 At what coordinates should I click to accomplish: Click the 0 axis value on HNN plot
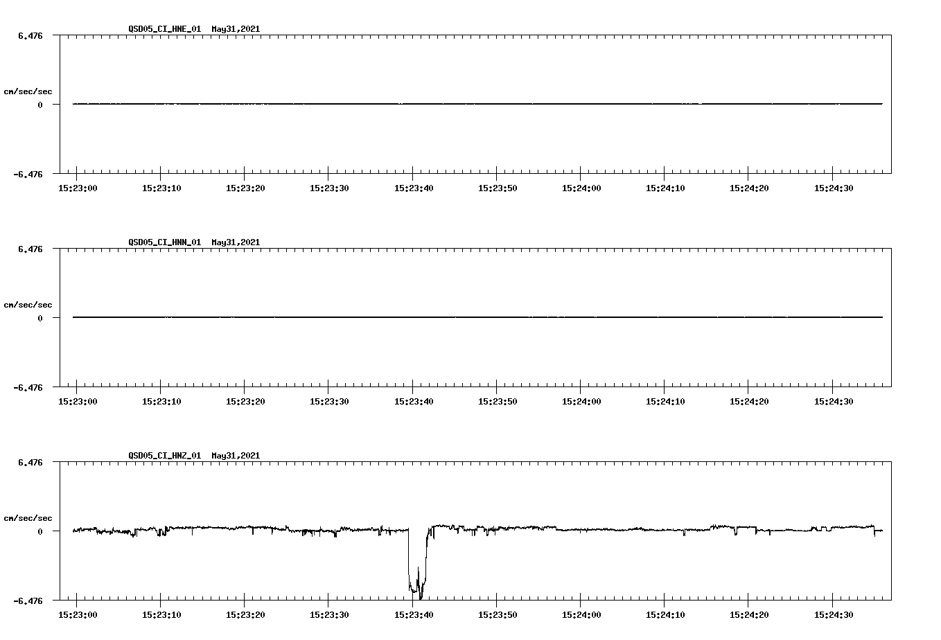(40, 319)
